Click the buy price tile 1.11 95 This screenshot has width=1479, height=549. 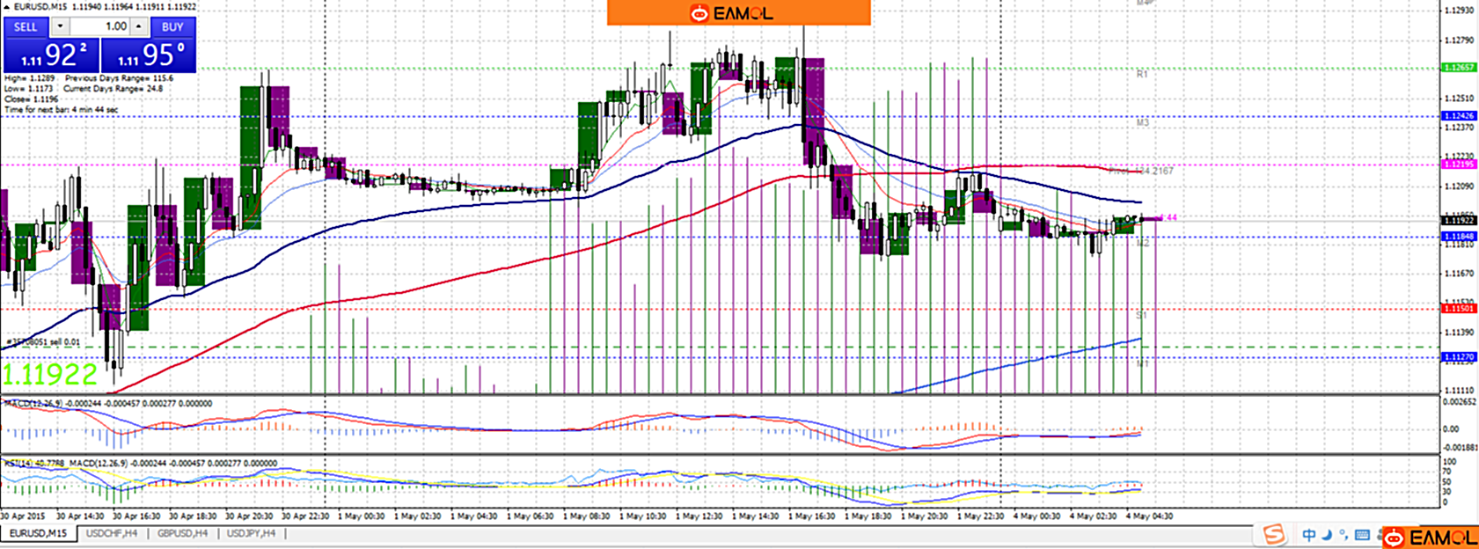click(x=148, y=55)
